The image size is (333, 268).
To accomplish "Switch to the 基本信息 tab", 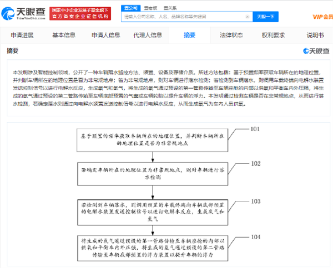I will 64,35.
